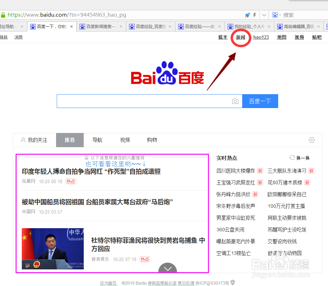Image resolution: width=328 pixels, height=286 pixels.
Task: Open hot topic 100万元打赏主播
Action: 286,206
